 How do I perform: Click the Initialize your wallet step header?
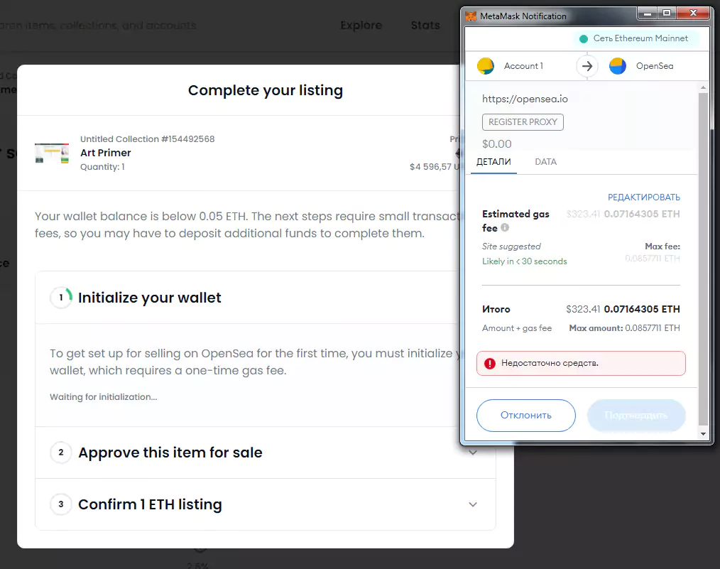[266, 298]
